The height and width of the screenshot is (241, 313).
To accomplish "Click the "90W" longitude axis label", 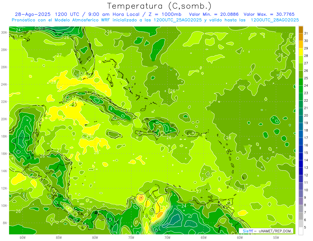I will click(23, 238).
